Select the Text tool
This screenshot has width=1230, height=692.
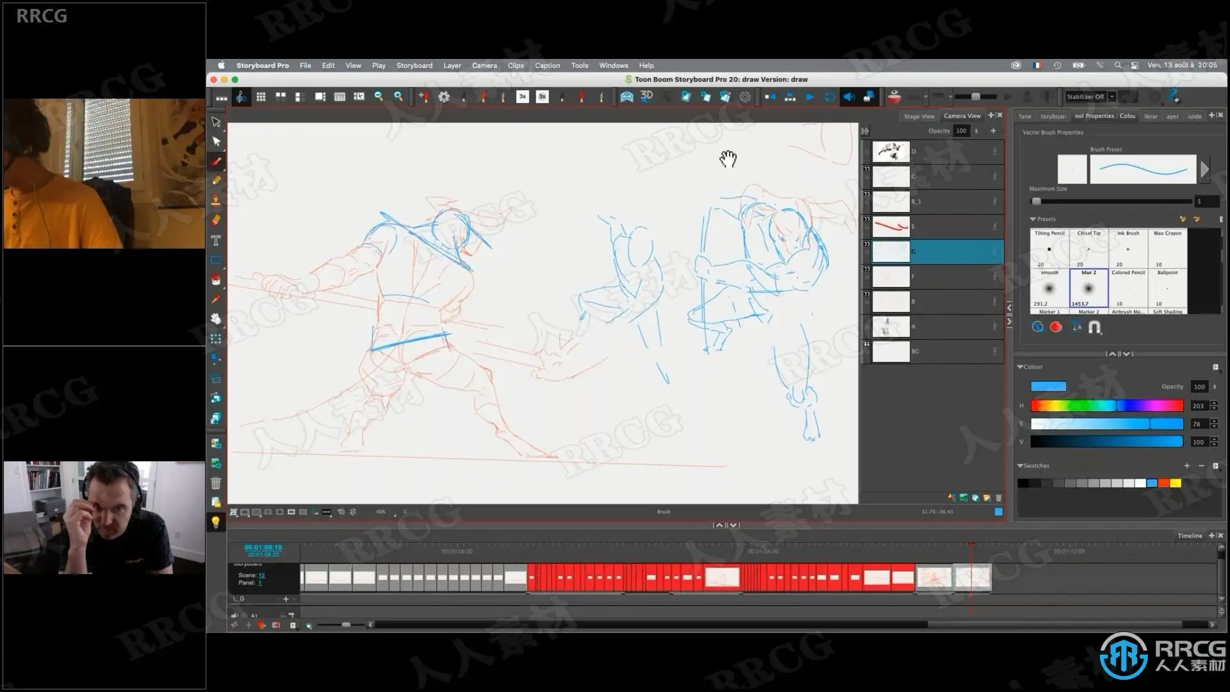click(x=216, y=240)
